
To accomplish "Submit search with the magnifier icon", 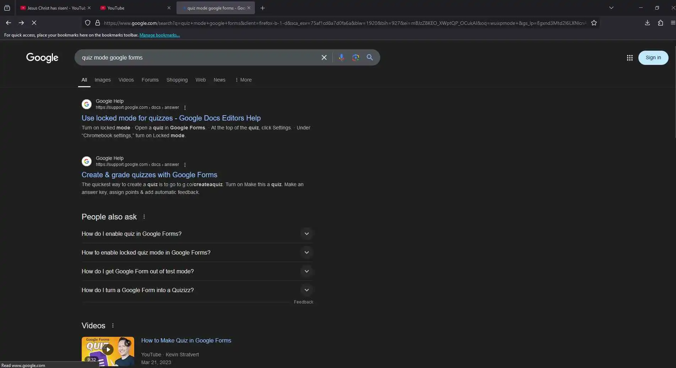I will 370,57.
